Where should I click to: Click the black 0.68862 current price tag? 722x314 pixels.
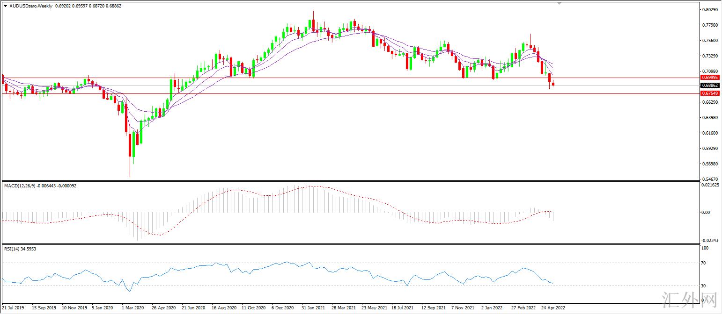click(710, 86)
